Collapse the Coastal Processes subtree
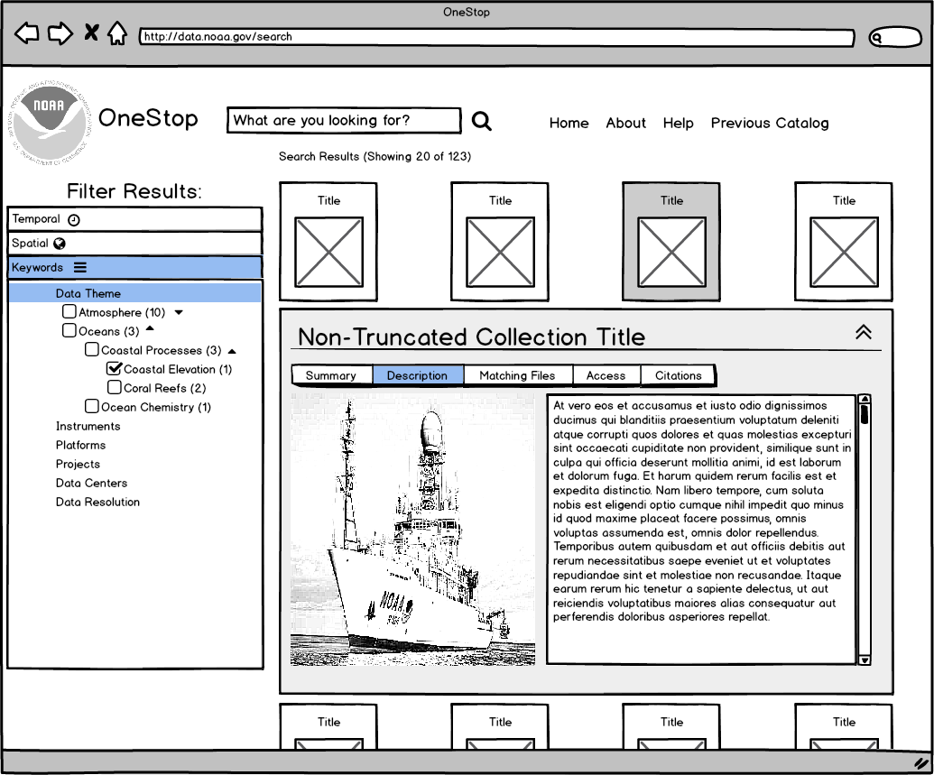934x775 pixels. click(x=233, y=350)
